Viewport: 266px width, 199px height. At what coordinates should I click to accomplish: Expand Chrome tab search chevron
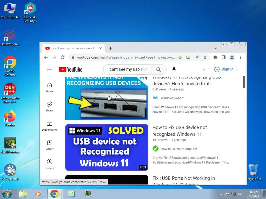click(216, 48)
